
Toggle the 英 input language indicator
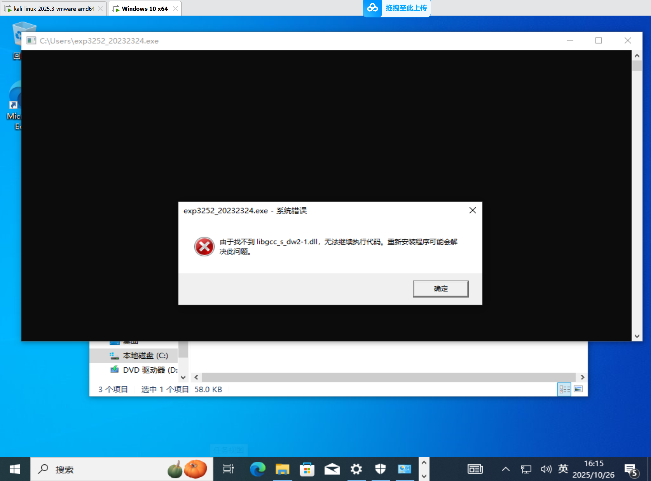pyautogui.click(x=563, y=469)
